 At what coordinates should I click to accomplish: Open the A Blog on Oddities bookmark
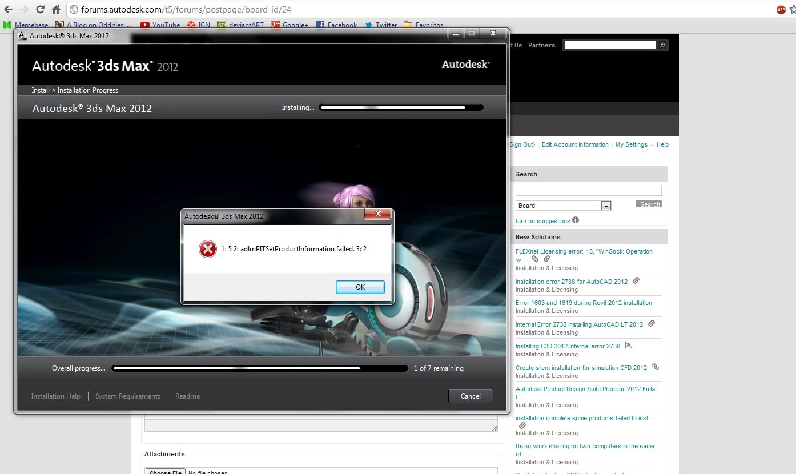coord(94,25)
